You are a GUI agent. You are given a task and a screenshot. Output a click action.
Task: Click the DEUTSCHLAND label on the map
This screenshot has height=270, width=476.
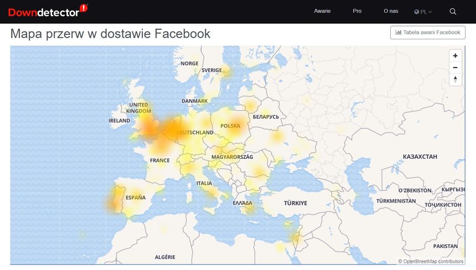tap(195, 132)
